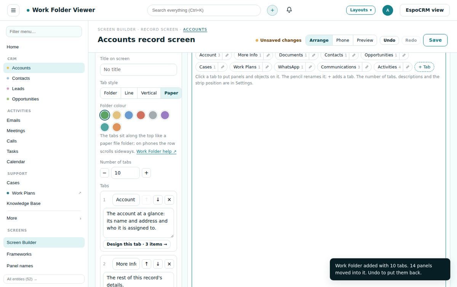
Task: Click ACCOUNTS breadcrumb link
Action: [x=195, y=29]
